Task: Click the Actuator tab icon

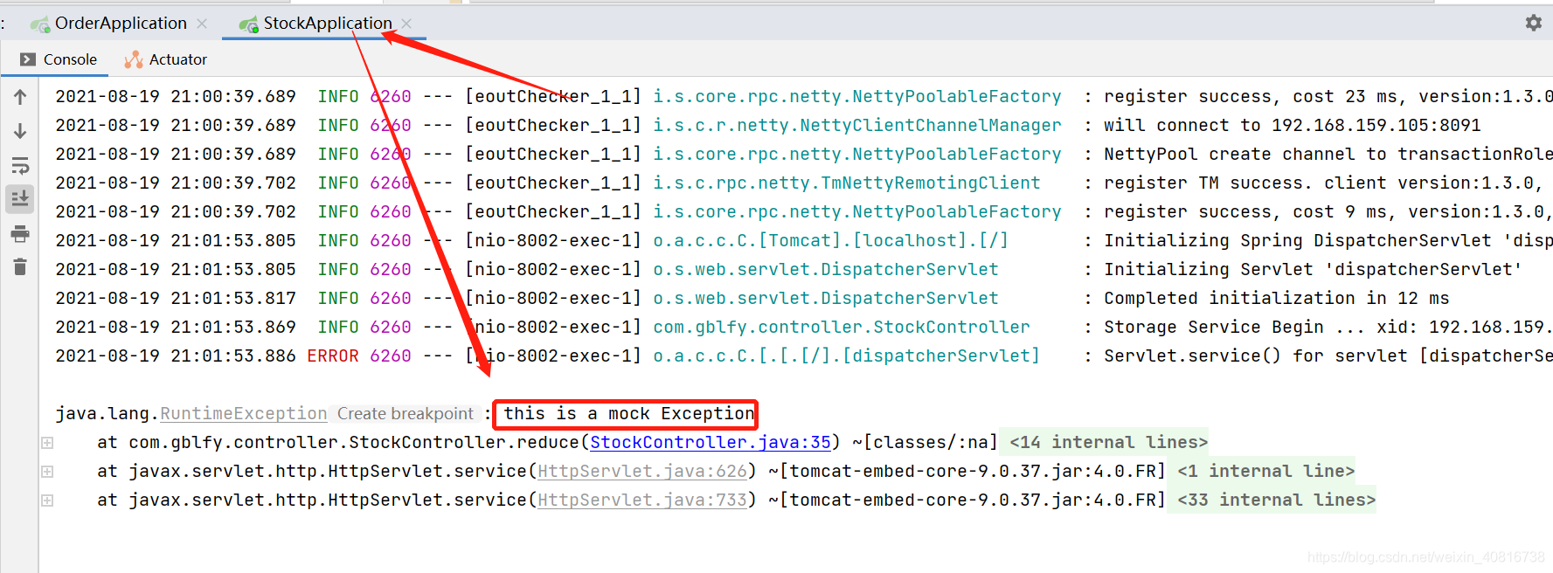Action: [134, 59]
